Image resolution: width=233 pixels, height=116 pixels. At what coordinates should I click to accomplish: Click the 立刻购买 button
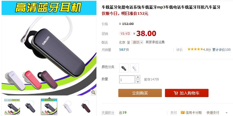(140, 93)
